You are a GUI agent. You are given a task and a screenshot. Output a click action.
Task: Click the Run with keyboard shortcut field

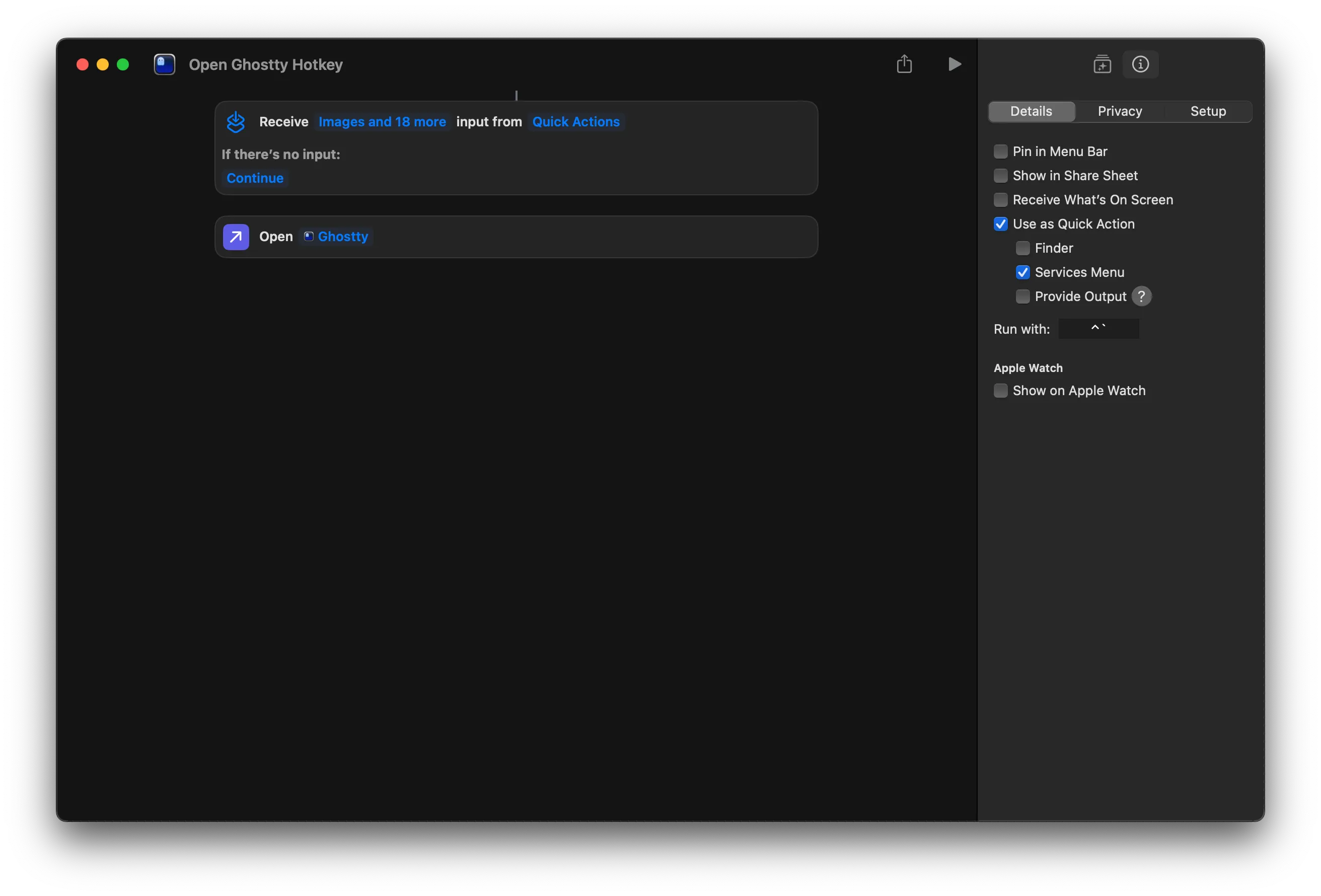click(1098, 329)
